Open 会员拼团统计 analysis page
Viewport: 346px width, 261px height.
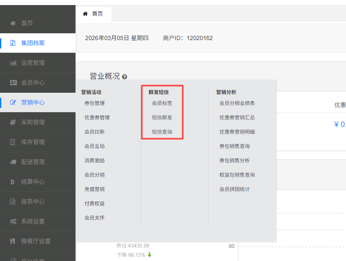click(235, 189)
